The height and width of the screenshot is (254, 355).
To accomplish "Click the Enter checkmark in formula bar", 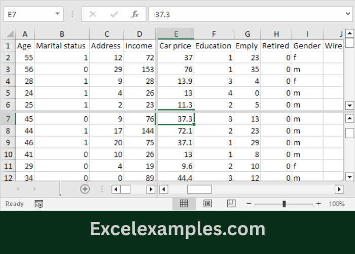I will click(114, 14).
